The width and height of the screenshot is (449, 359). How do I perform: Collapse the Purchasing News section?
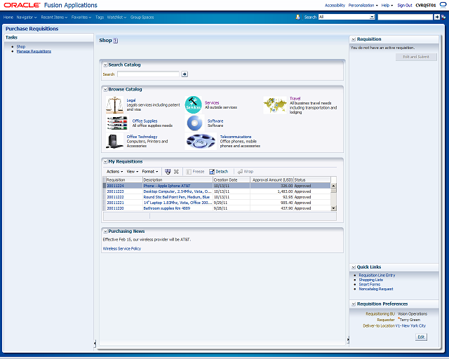(105, 231)
